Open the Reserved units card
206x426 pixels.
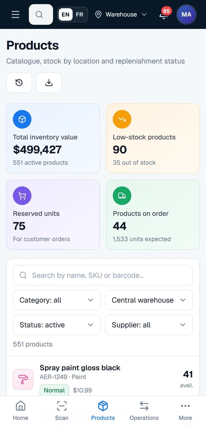pos(53,215)
